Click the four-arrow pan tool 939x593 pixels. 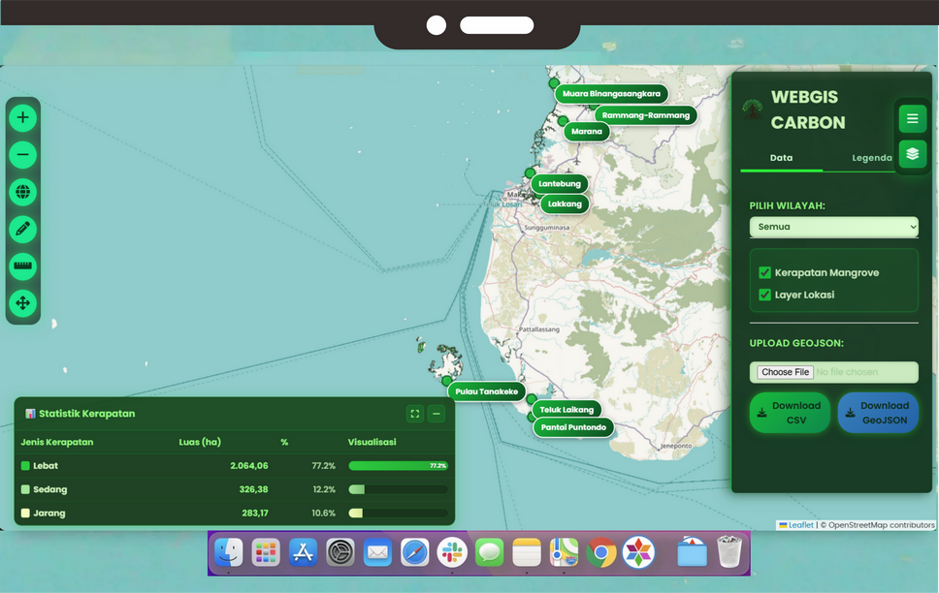(x=23, y=303)
